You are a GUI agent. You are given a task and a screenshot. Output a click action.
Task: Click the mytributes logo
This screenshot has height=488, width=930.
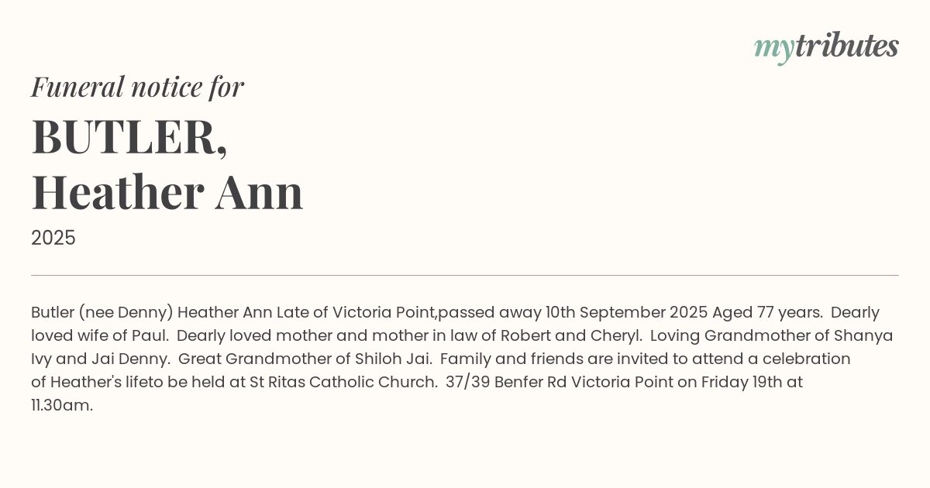point(825,46)
